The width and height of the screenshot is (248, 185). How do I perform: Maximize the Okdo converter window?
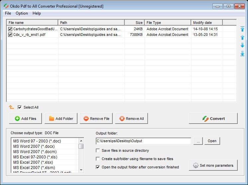(228, 6)
